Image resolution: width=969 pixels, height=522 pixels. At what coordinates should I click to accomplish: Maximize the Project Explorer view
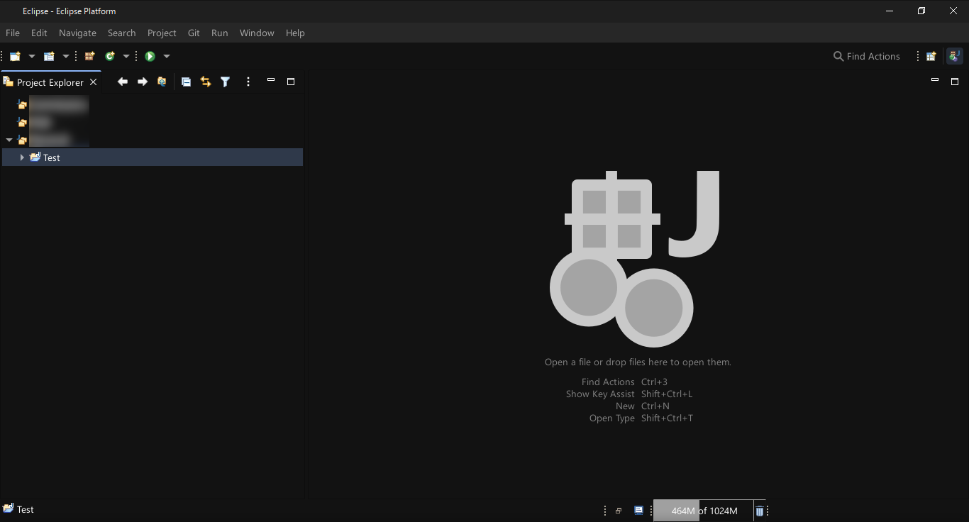click(291, 82)
